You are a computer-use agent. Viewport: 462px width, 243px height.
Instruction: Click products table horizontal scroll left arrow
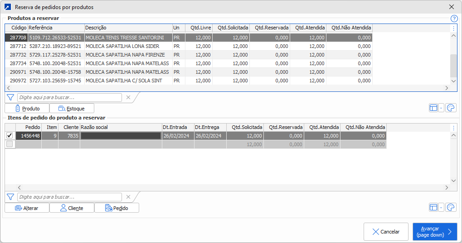[9, 88]
